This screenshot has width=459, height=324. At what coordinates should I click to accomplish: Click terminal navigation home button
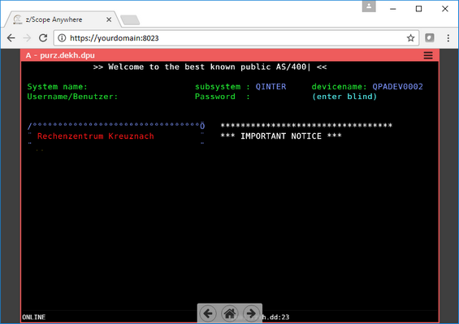[229, 313]
